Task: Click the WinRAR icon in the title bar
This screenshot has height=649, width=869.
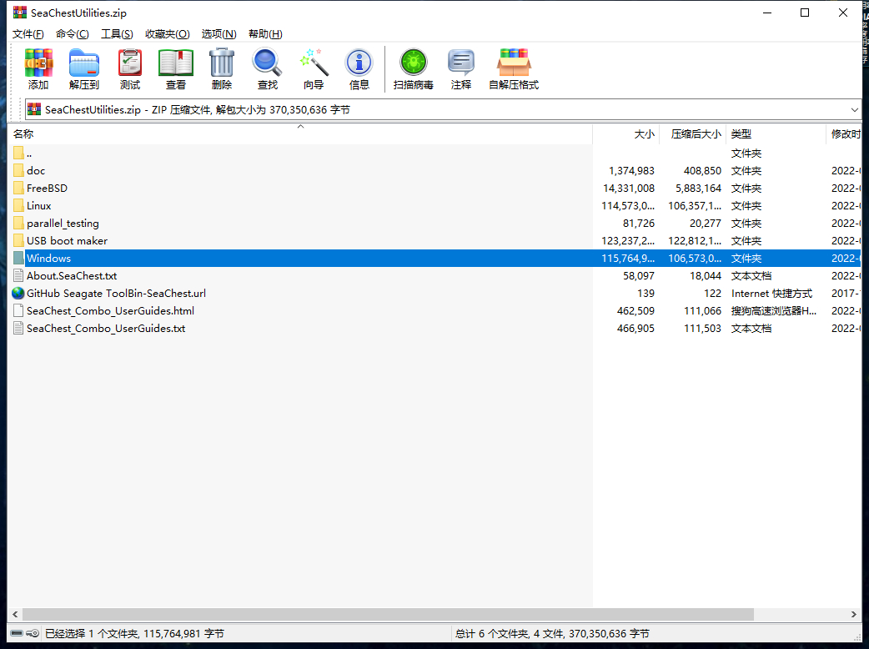Action: (x=20, y=13)
